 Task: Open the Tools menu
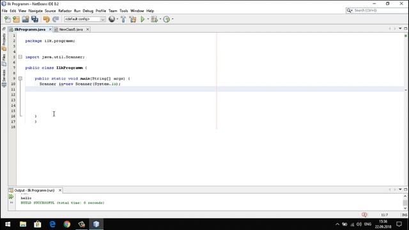(x=123, y=11)
